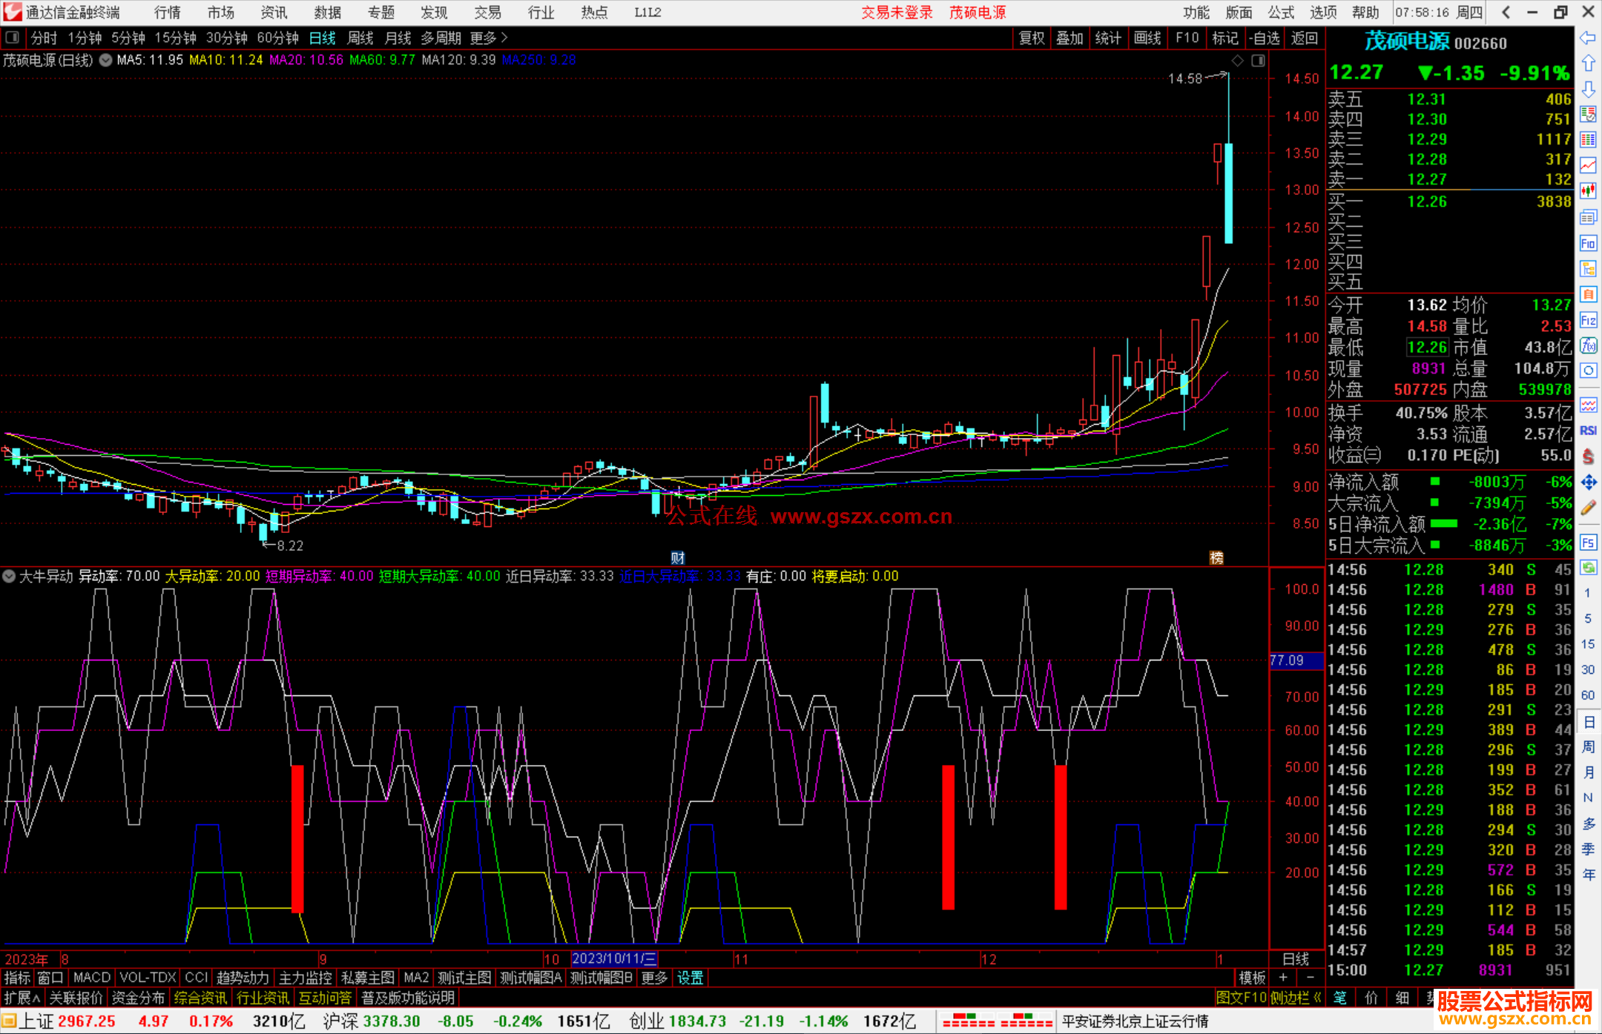
Task: Select the 60 minute period in the sidebar
Action: (1588, 695)
